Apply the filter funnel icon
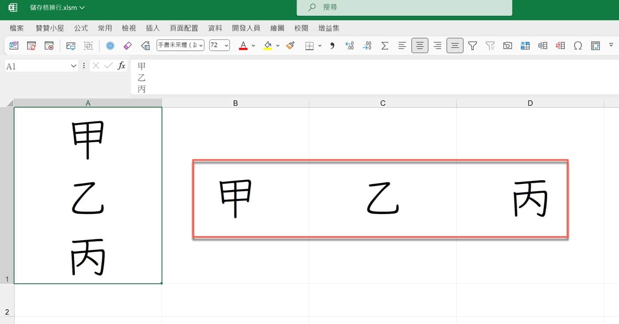This screenshot has height=324, width=619. click(x=473, y=45)
